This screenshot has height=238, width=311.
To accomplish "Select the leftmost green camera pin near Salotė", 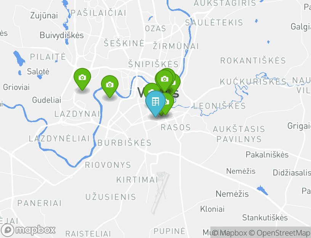I will point(82,78).
